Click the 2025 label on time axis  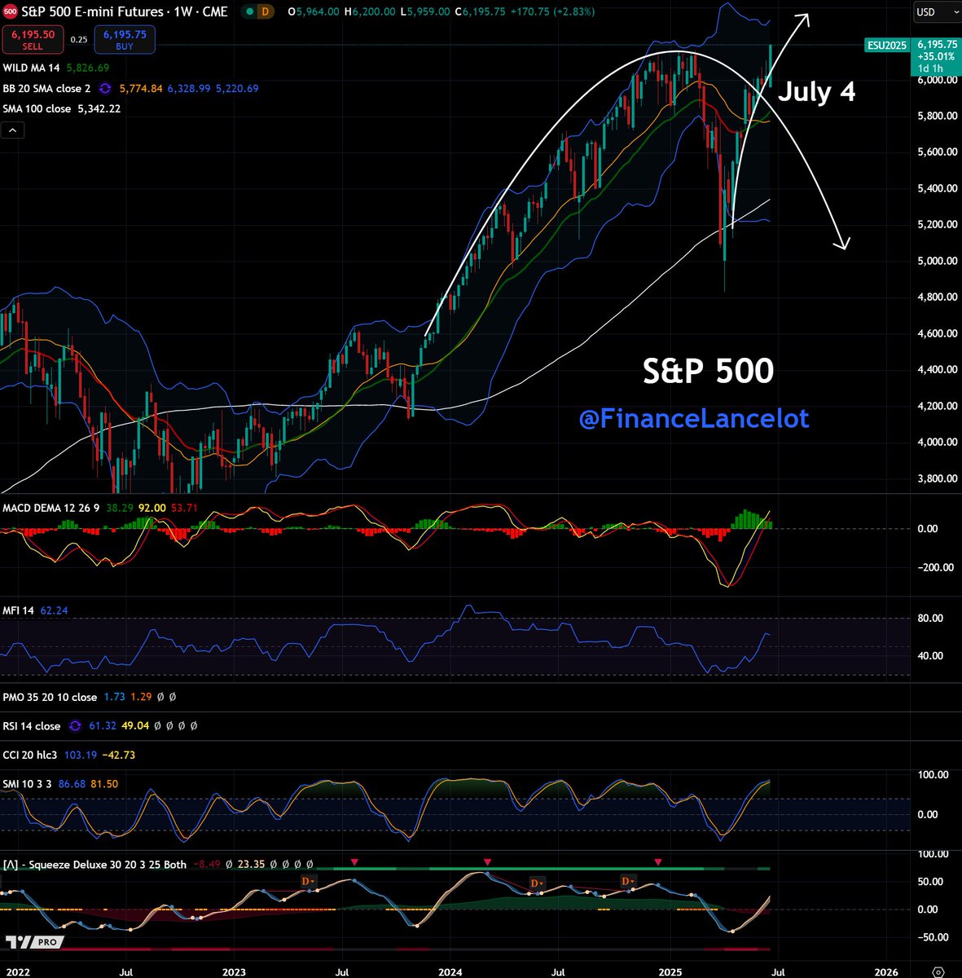tap(670, 971)
